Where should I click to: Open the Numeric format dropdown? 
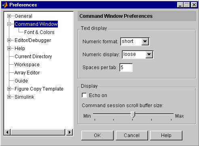click(x=145, y=42)
